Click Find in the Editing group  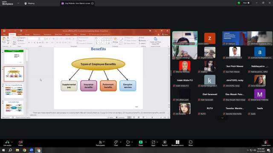(141, 38)
